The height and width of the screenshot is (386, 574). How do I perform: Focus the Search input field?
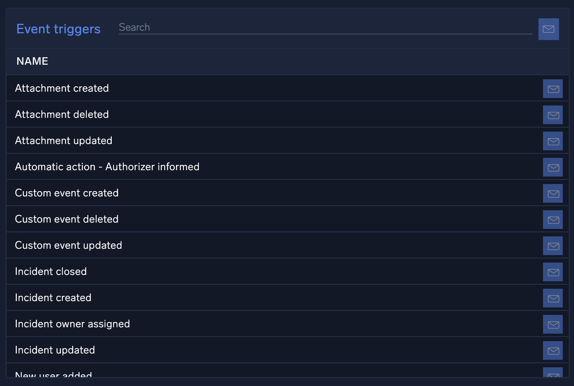click(x=325, y=28)
